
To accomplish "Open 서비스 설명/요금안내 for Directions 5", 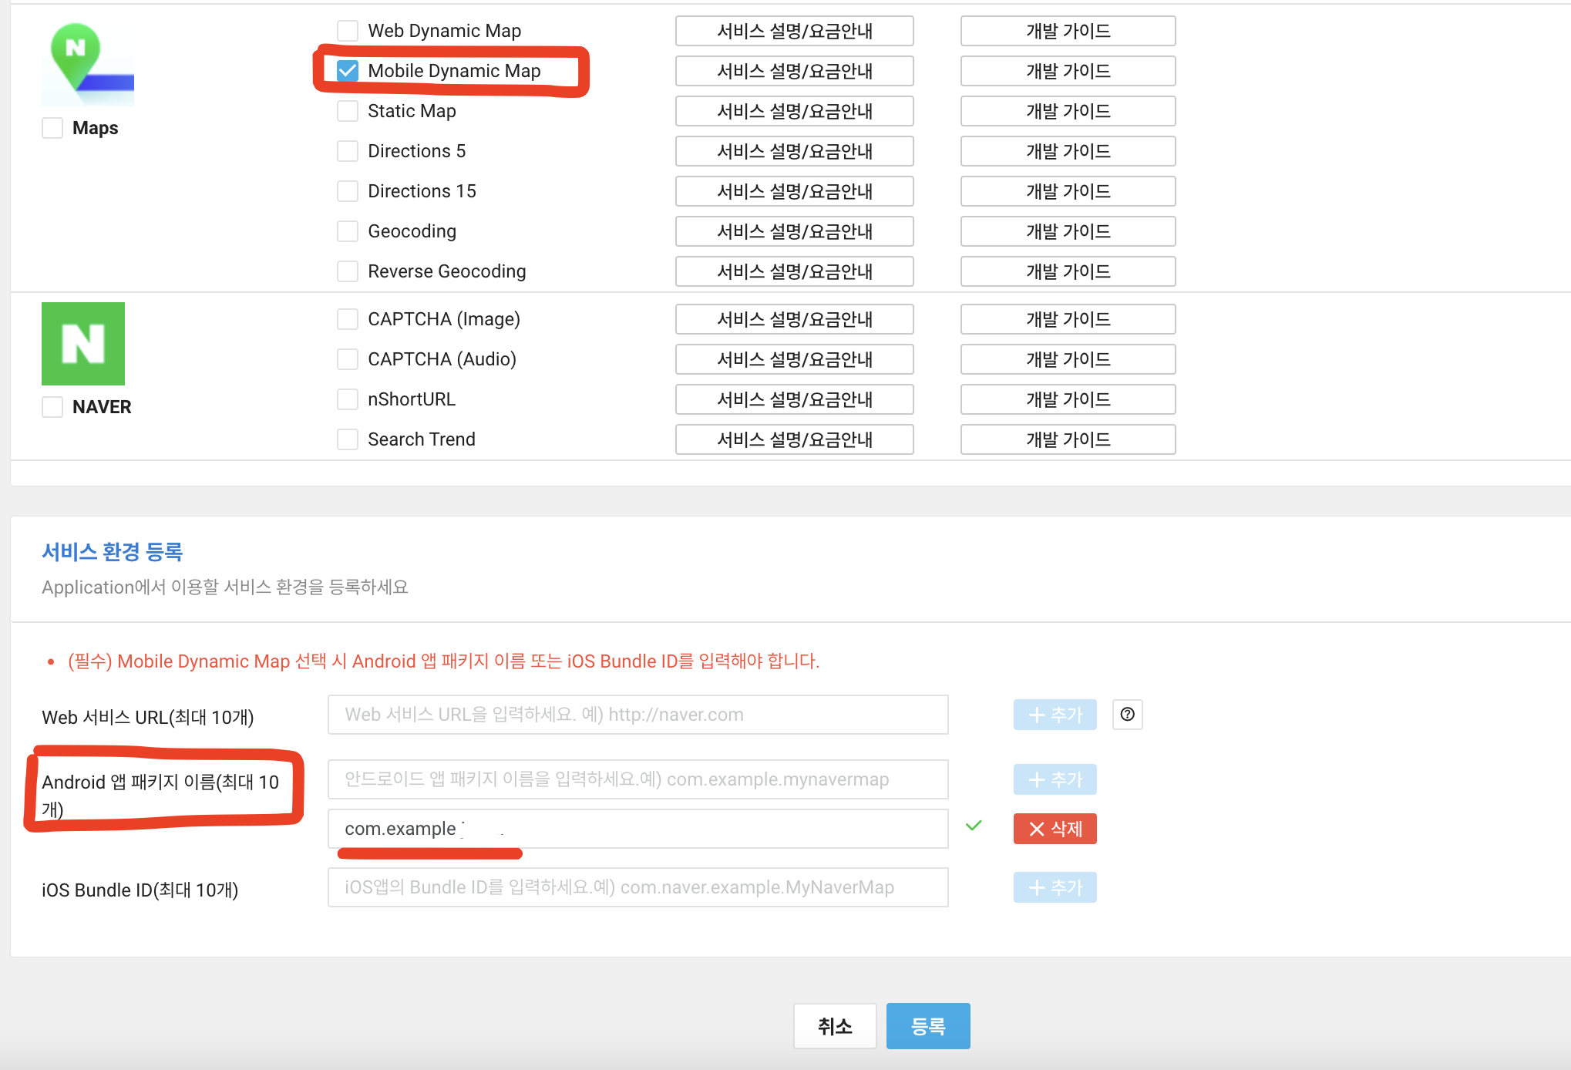I will pyautogui.click(x=794, y=151).
